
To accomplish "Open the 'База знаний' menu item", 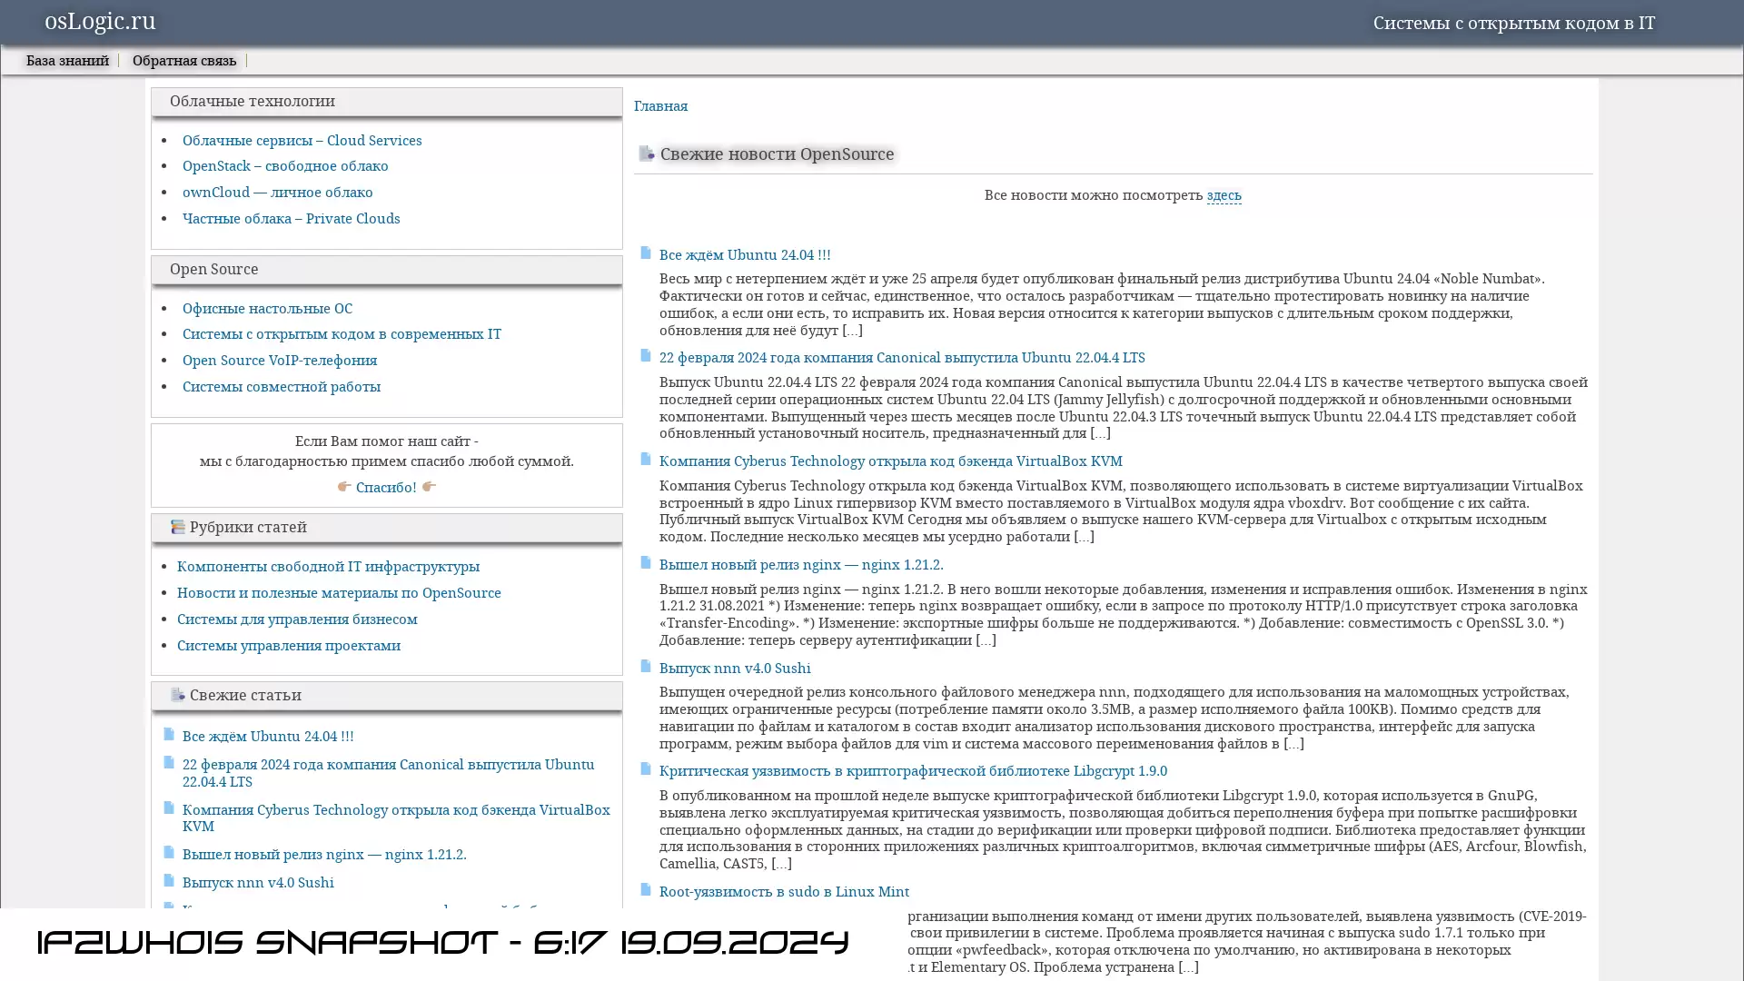I will click(67, 61).
